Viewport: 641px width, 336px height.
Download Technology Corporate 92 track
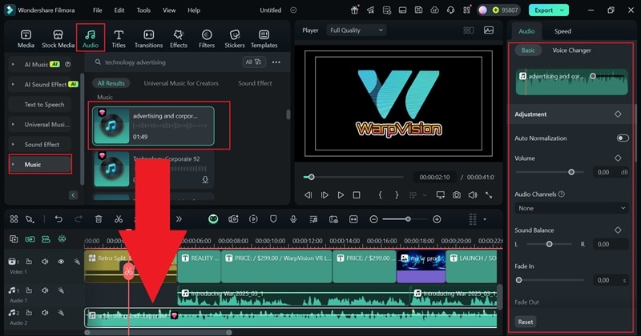205,180
